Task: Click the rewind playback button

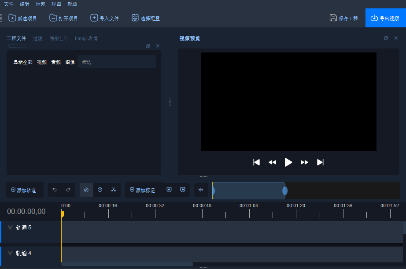Action: pos(273,162)
